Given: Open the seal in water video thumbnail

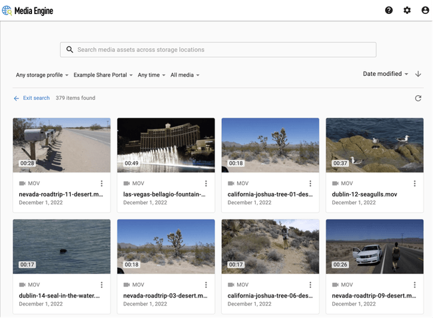Looking at the screenshot, I should [x=61, y=246].
